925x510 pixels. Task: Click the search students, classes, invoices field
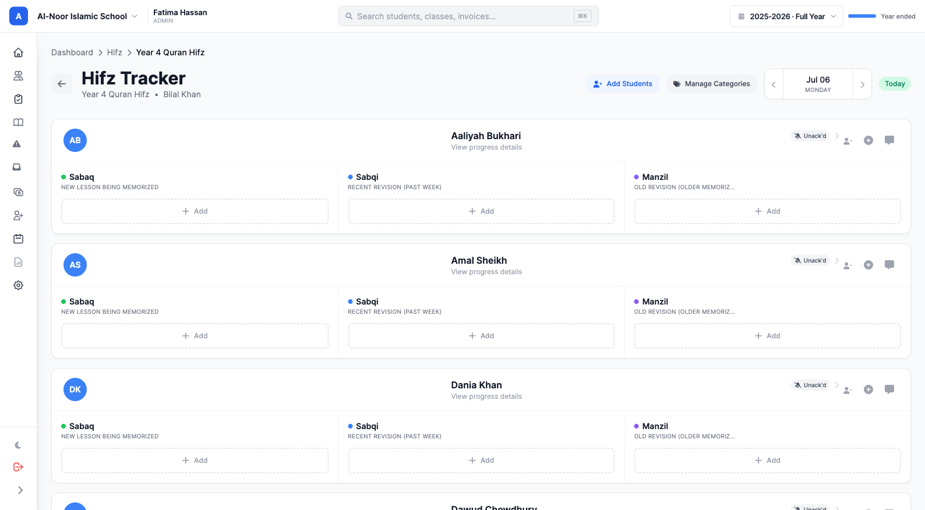468,16
